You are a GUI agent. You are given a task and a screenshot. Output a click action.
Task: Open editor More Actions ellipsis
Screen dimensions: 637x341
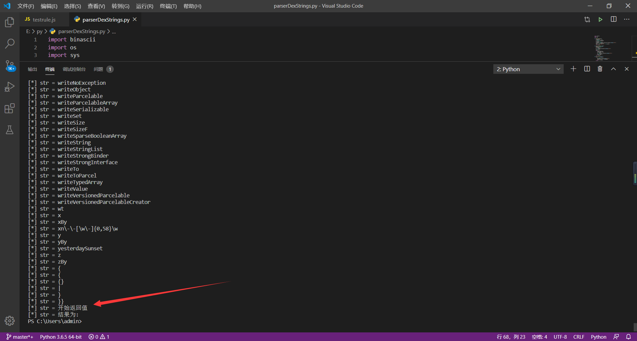pyautogui.click(x=627, y=20)
